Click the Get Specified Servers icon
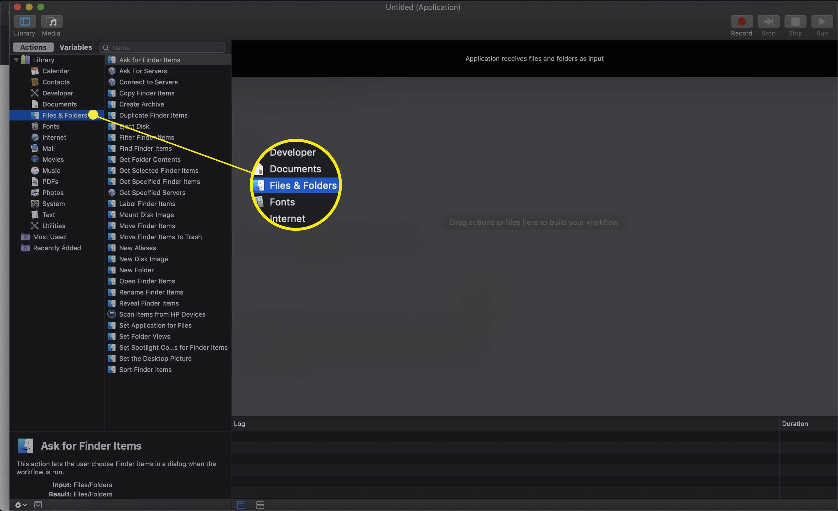The height and width of the screenshot is (511, 838). coord(111,193)
